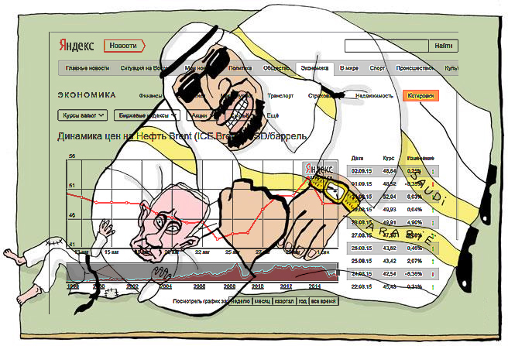Viewport: 508px width, 346px height.
Task: Open the Транспорт subsection link
Action: [x=280, y=95]
